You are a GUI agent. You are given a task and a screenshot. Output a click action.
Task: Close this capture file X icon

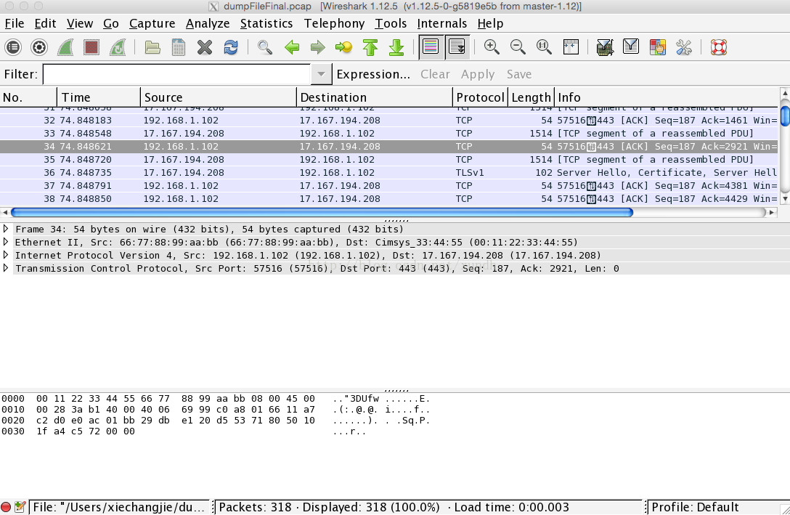click(205, 47)
